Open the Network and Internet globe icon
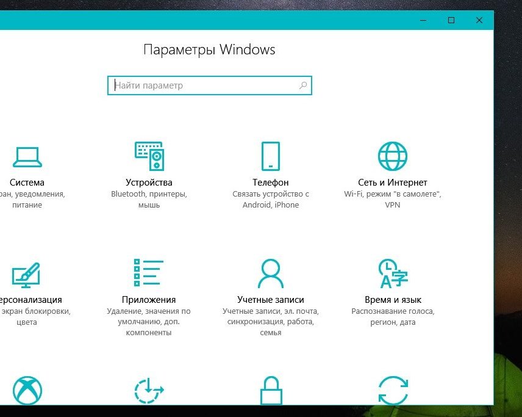Viewport: 522px width, 417px height. (x=393, y=156)
